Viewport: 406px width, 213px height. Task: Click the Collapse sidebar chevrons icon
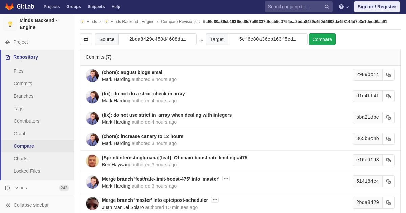(x=8, y=205)
